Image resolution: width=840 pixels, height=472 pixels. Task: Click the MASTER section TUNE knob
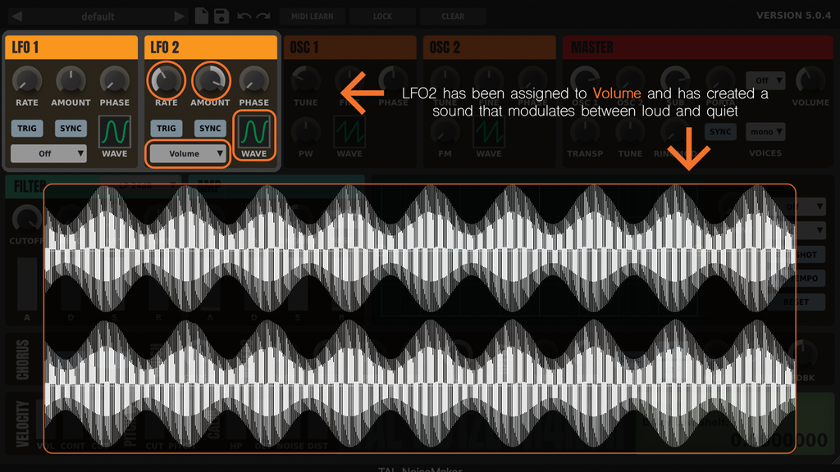coord(630,132)
